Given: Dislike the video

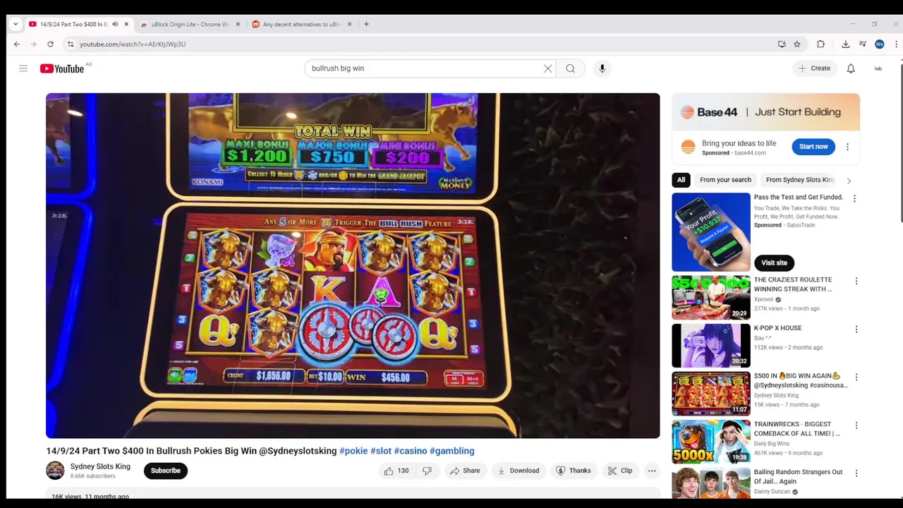Looking at the screenshot, I should coord(428,471).
